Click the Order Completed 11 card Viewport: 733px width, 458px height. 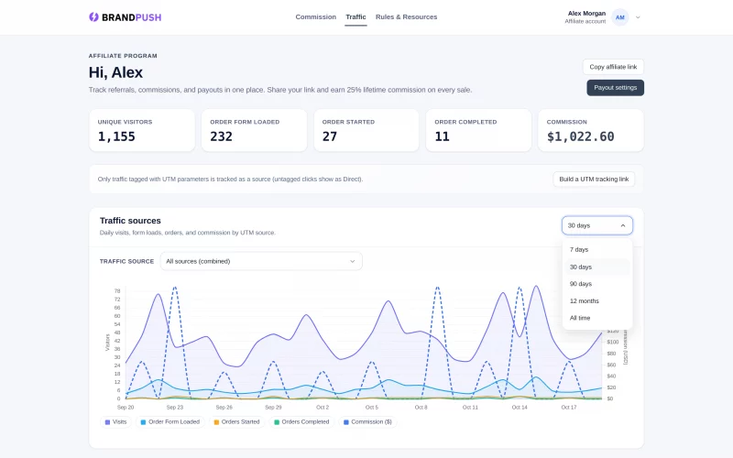(x=478, y=130)
